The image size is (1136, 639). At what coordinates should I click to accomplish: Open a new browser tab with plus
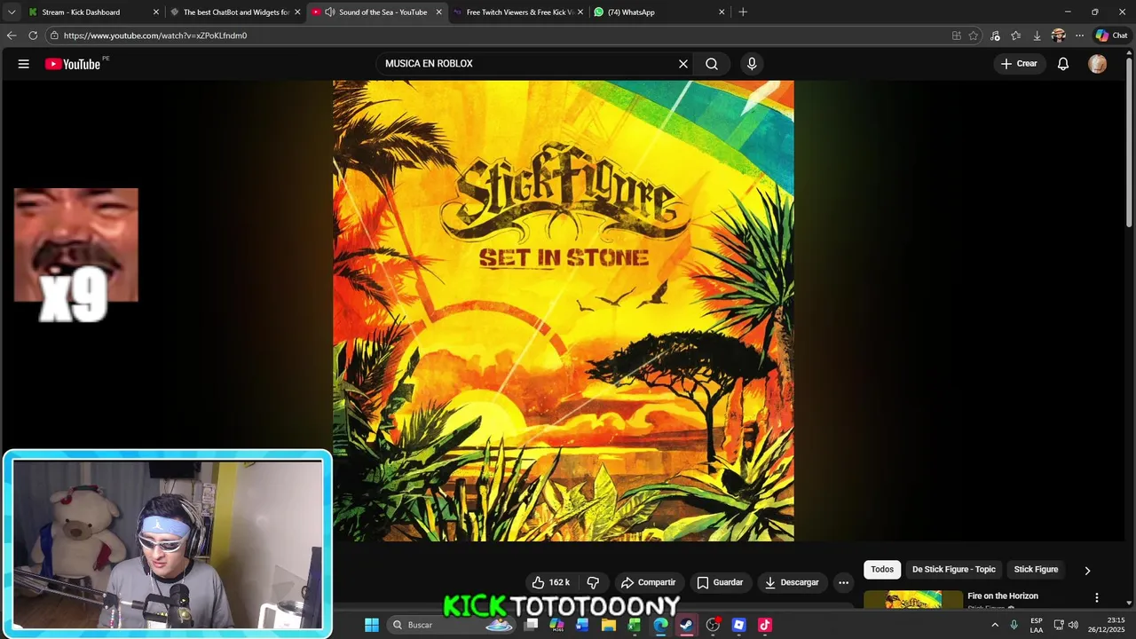(743, 12)
